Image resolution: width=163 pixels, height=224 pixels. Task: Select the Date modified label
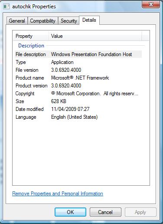[x=29, y=109]
